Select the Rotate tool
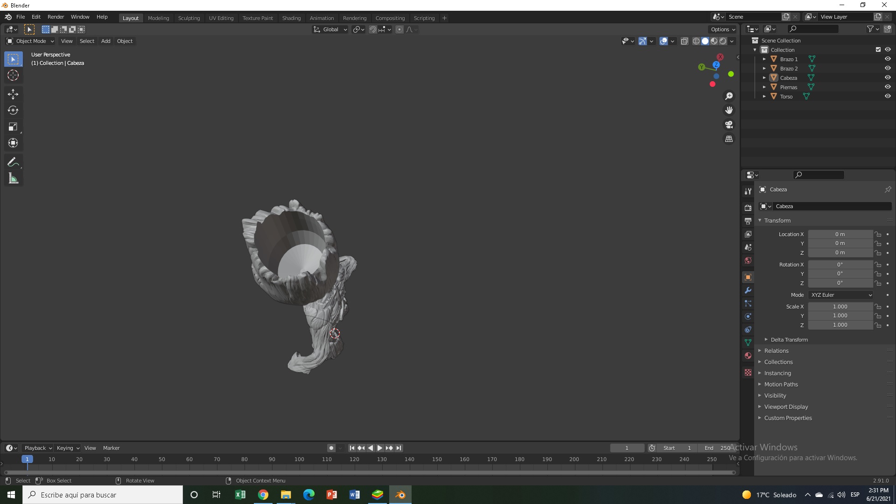Image resolution: width=896 pixels, height=504 pixels. click(x=13, y=111)
